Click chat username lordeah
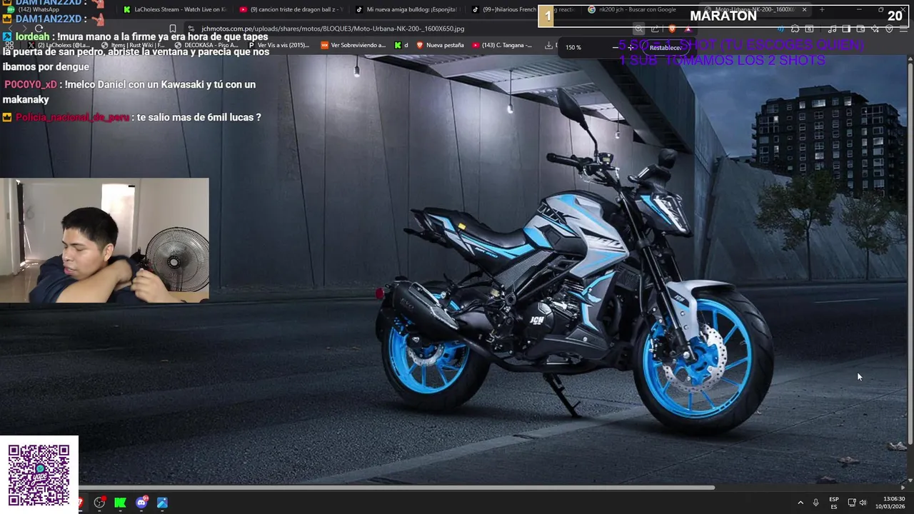Image resolution: width=914 pixels, height=514 pixels. point(33,37)
